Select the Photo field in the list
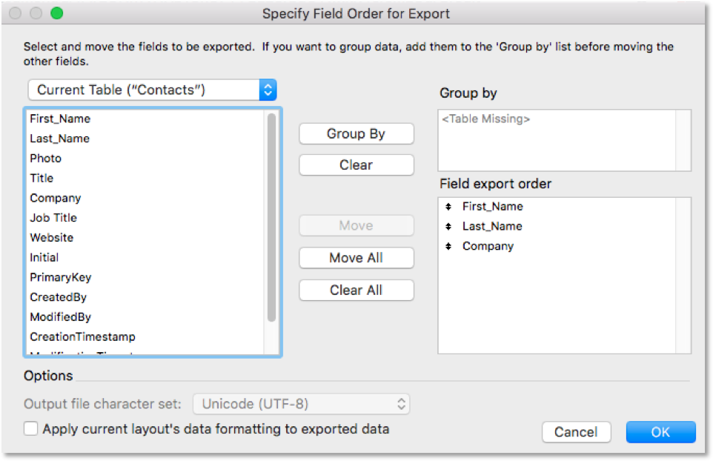The height and width of the screenshot is (461, 713). (45, 158)
